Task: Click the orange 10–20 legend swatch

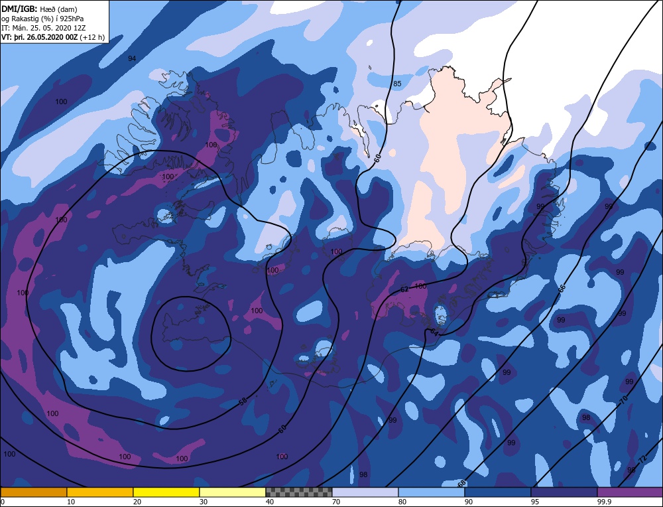Action: [x=100, y=492]
